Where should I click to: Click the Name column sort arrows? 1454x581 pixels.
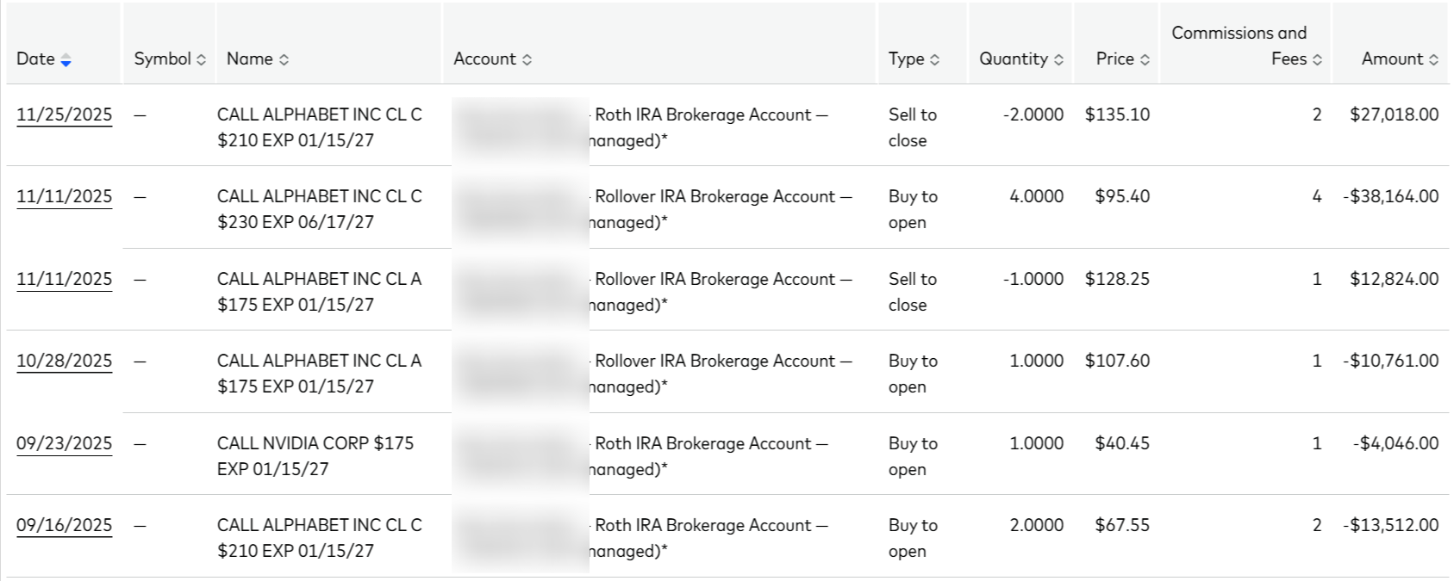pyautogui.click(x=284, y=59)
